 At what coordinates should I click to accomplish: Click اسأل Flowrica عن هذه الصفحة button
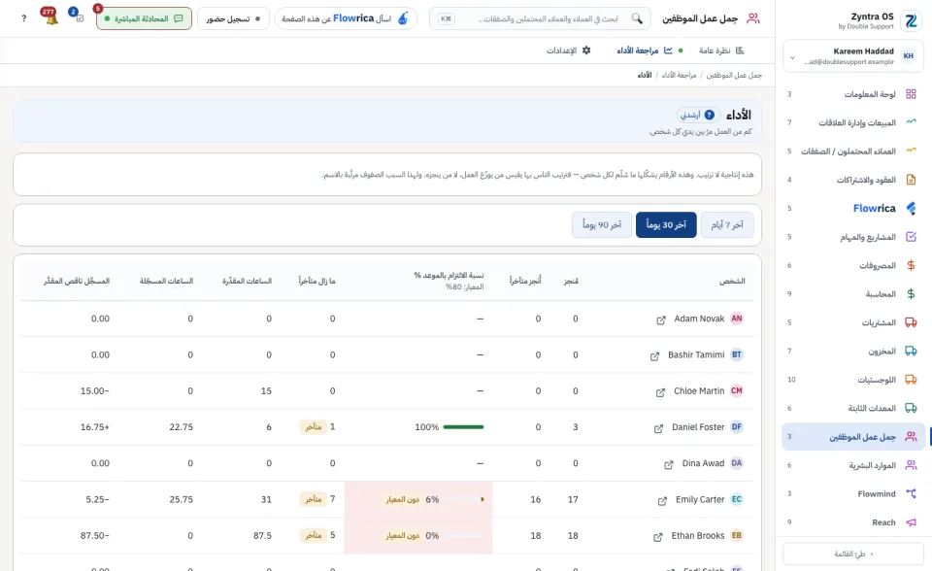point(346,18)
